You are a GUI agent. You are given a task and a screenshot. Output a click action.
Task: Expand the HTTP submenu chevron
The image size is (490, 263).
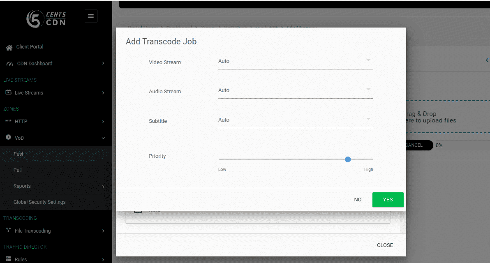103,122
